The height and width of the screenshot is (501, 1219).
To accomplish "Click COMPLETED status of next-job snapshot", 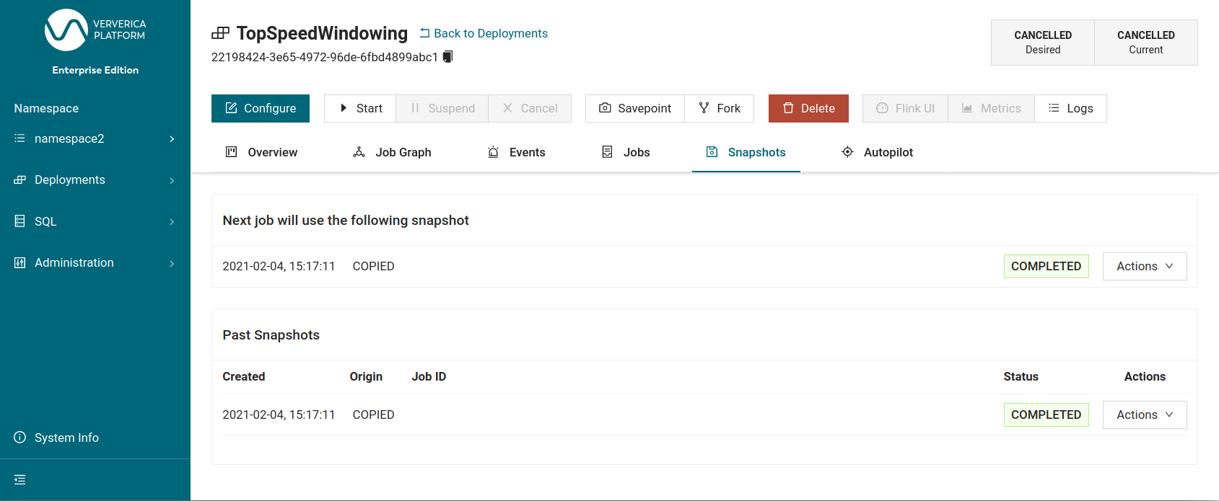I will 1047,266.
